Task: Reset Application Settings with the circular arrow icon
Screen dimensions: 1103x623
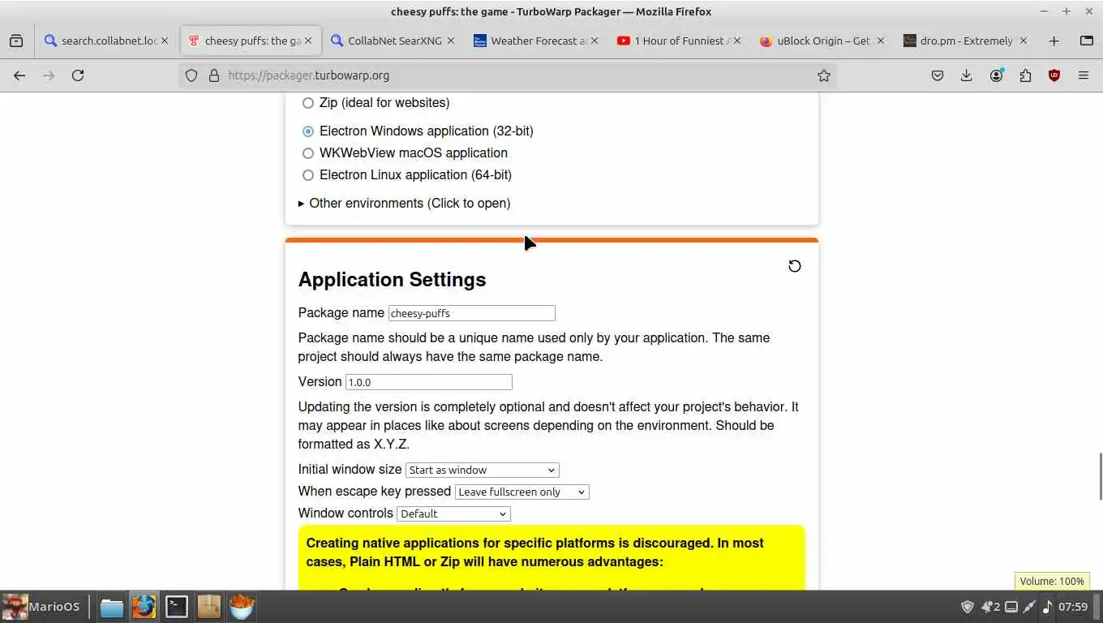Action: click(x=795, y=266)
